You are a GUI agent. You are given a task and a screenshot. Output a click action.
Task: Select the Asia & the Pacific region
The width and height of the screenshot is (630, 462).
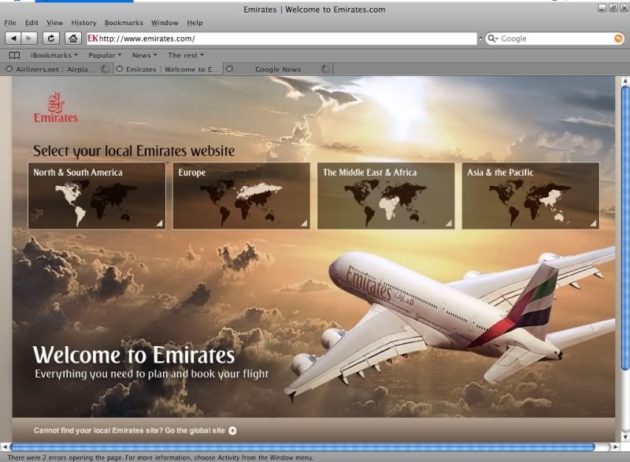(x=531, y=196)
